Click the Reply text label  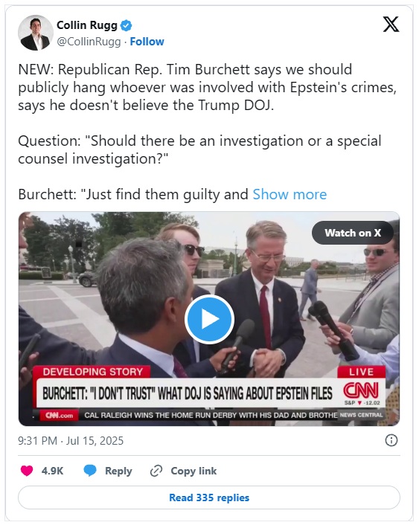pos(118,471)
